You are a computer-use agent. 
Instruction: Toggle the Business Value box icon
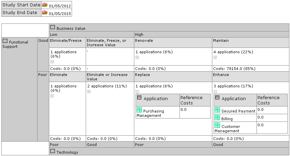52,27
